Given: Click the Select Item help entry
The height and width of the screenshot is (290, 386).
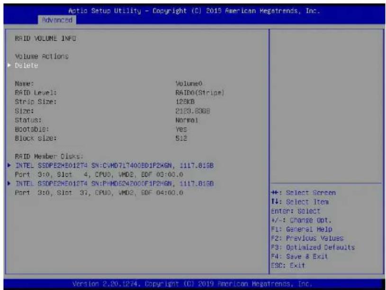Looking at the screenshot, I should pyautogui.click(x=300, y=202).
